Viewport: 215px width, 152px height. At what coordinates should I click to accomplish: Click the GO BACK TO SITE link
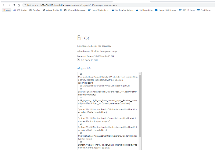89,60
